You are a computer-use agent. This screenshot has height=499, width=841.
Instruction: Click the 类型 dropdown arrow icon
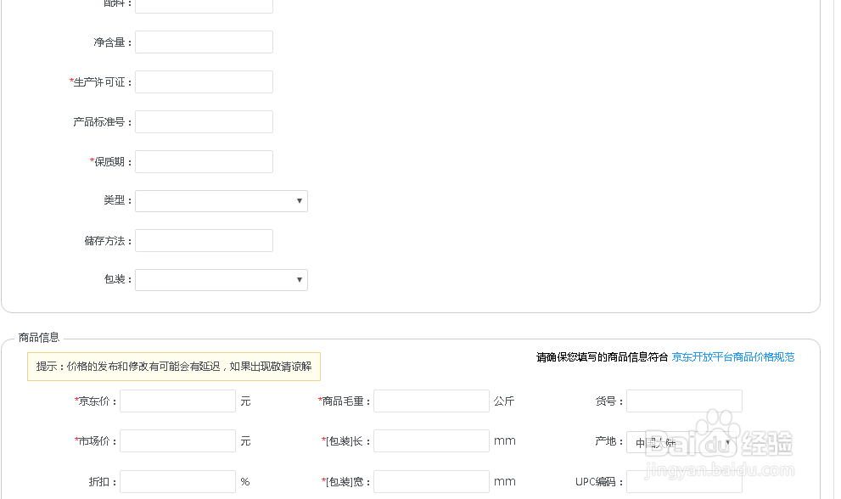(x=299, y=200)
